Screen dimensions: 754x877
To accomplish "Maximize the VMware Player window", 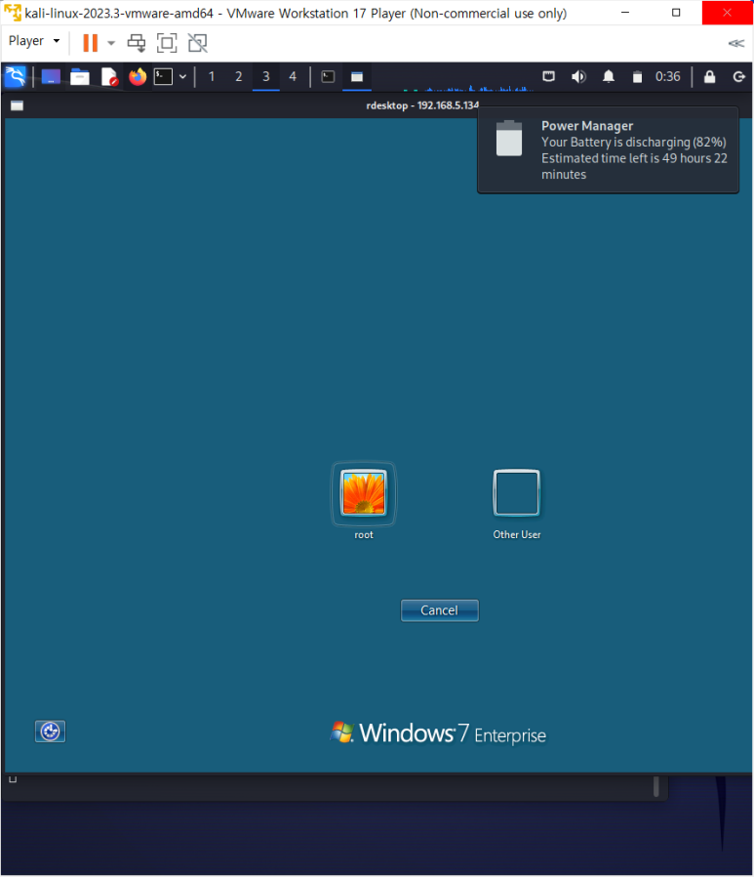I will [676, 13].
